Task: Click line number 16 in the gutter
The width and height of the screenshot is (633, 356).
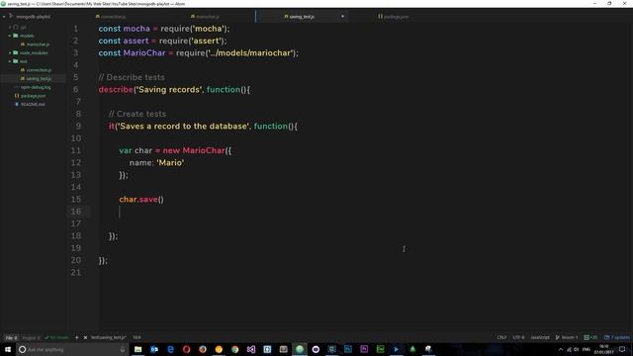Action: pos(76,212)
